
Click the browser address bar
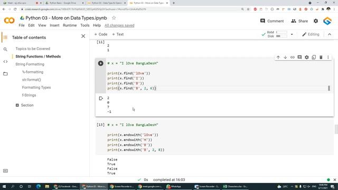(x=129, y=9)
